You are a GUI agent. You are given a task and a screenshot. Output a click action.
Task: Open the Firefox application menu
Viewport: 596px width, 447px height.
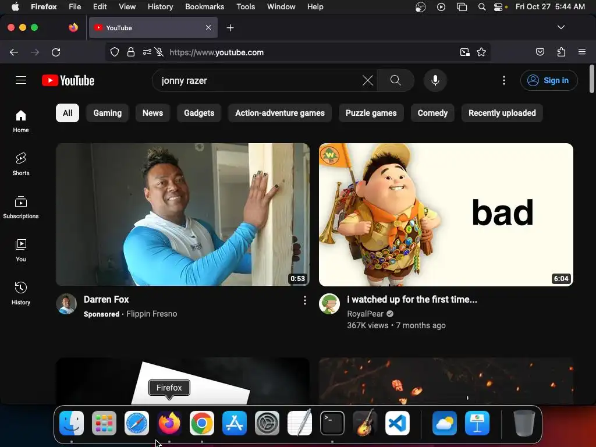click(582, 52)
